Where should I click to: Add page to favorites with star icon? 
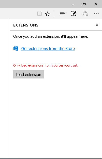pos(47,14)
